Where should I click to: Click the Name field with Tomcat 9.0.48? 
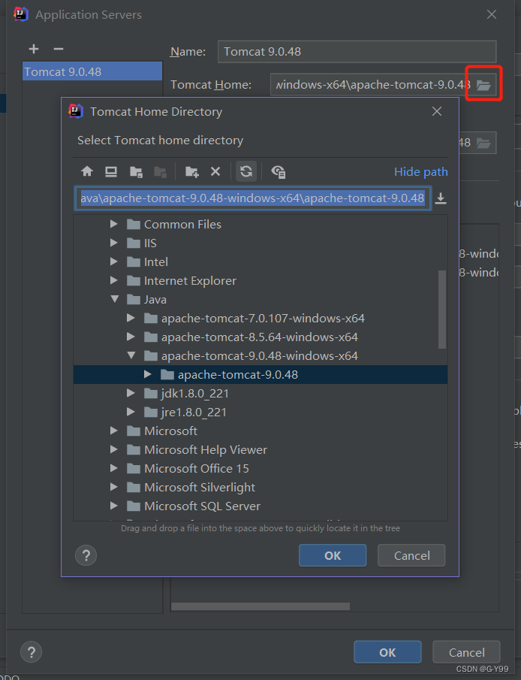click(x=357, y=52)
